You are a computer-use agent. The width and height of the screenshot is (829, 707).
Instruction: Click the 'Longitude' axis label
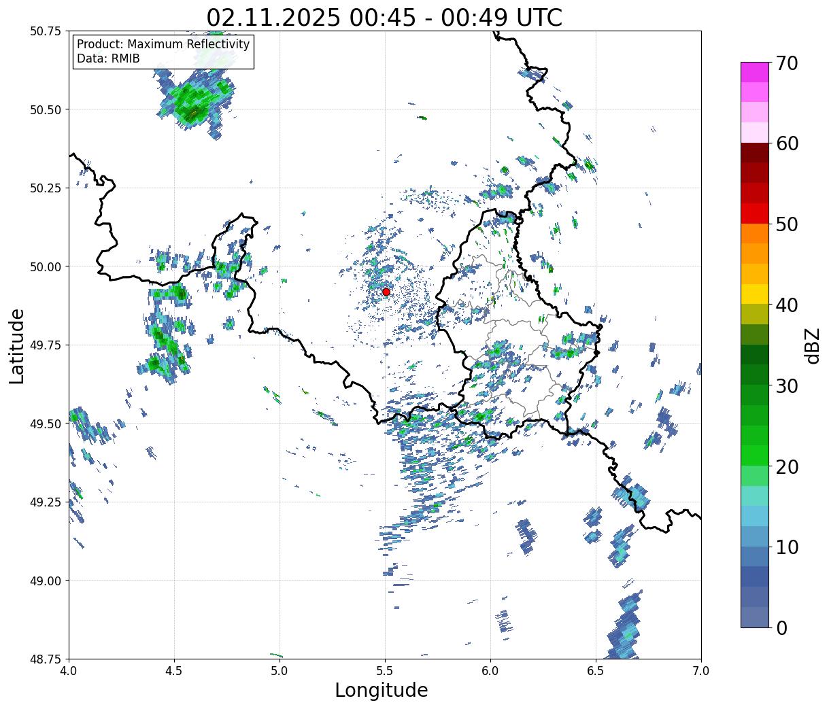click(x=382, y=690)
